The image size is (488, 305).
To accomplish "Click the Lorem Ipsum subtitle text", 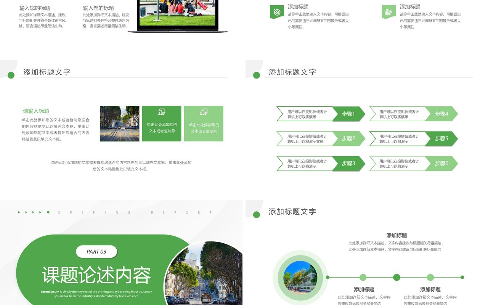I will (x=96, y=294).
